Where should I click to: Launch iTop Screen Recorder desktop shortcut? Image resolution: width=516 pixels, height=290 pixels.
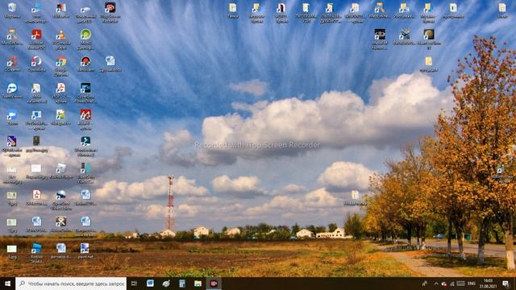[110, 13]
